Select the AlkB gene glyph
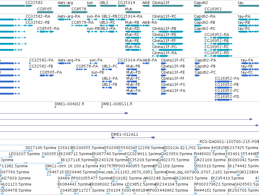259x195 pixels. [146, 6]
